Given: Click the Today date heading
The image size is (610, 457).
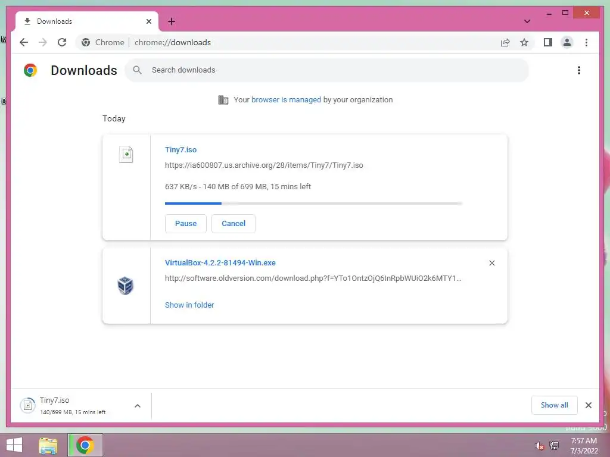Looking at the screenshot, I should tap(114, 118).
